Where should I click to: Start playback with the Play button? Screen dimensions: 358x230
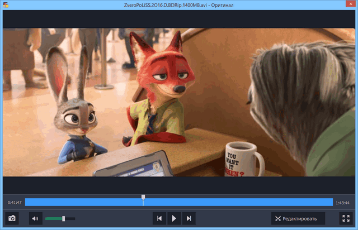coord(174,218)
